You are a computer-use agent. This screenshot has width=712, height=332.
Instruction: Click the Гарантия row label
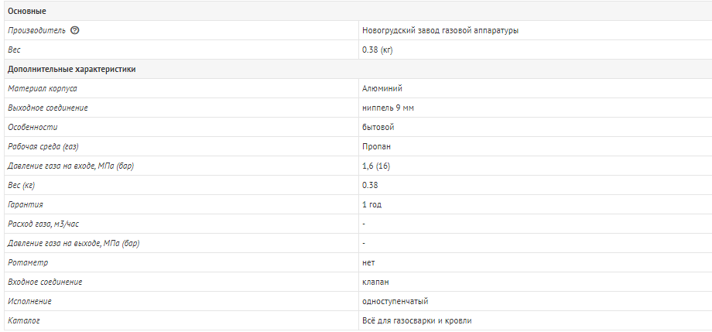point(26,204)
